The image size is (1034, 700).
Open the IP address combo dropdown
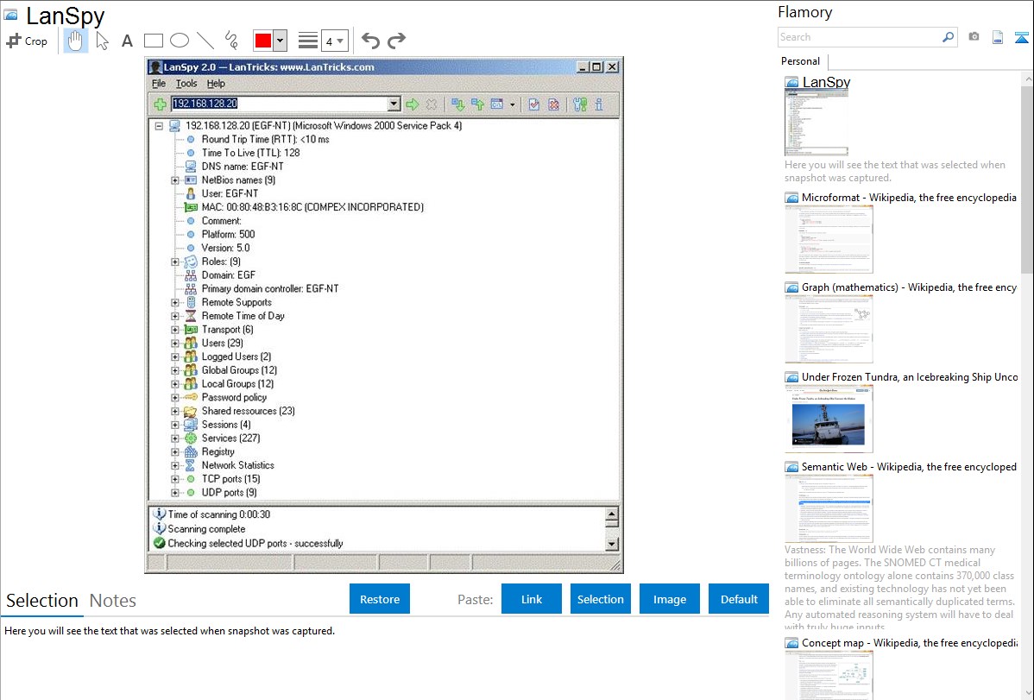pyautogui.click(x=394, y=104)
